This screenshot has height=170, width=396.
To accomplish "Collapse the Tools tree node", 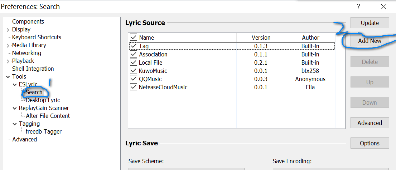I will pos(8,77).
